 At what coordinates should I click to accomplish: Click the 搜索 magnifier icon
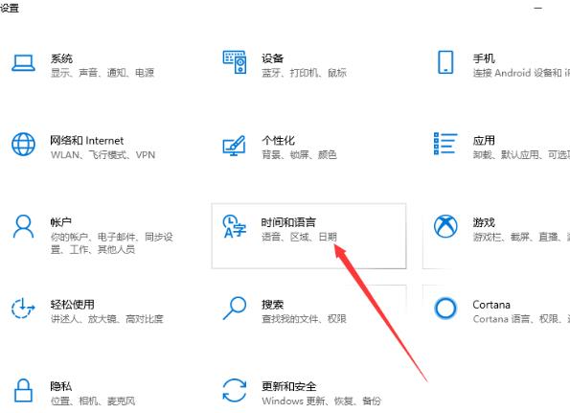coord(235,309)
